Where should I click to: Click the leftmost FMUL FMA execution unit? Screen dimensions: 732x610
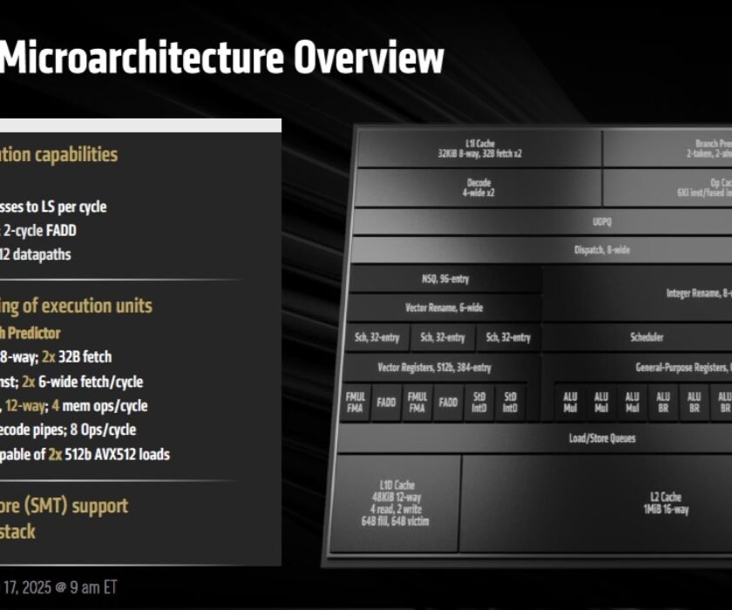pyautogui.click(x=356, y=403)
